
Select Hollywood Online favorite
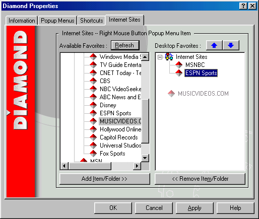click(x=120, y=129)
